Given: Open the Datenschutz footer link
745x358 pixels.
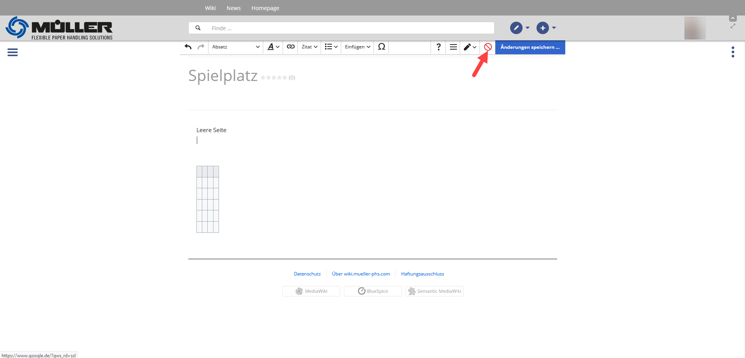Looking at the screenshot, I should (307, 274).
